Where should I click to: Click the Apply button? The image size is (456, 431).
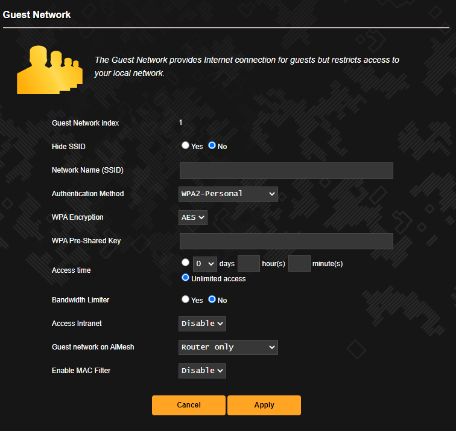click(x=264, y=405)
